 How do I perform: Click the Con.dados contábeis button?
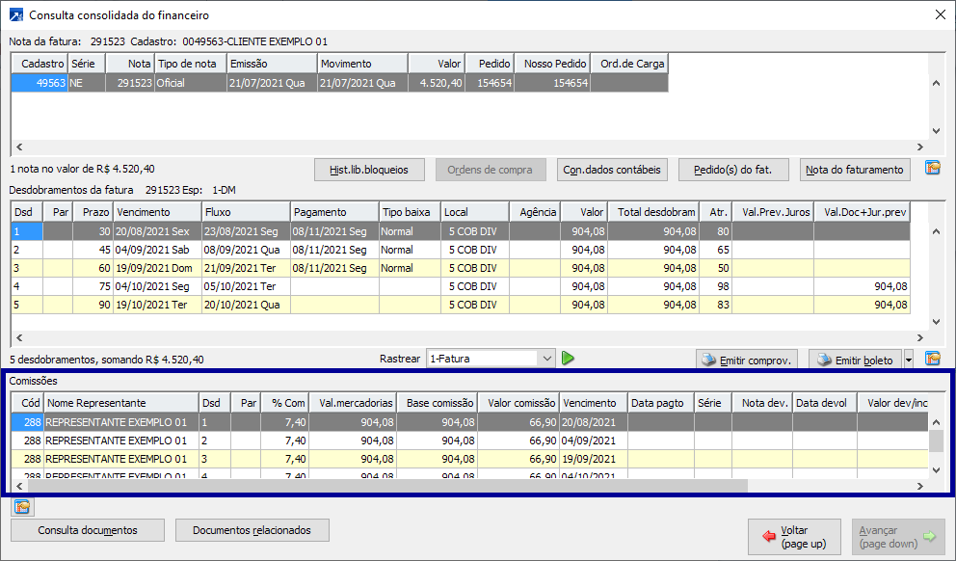pos(613,170)
